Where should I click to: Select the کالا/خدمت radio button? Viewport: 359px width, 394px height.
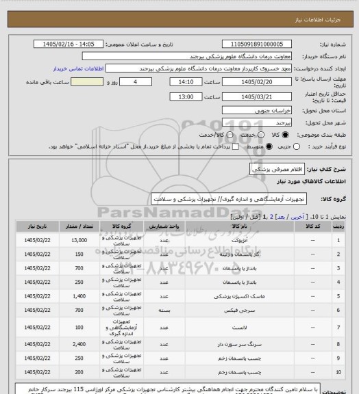coord(230,135)
